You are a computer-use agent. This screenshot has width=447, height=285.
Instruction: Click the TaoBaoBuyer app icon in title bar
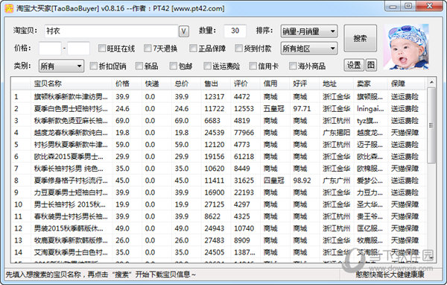[10, 8]
